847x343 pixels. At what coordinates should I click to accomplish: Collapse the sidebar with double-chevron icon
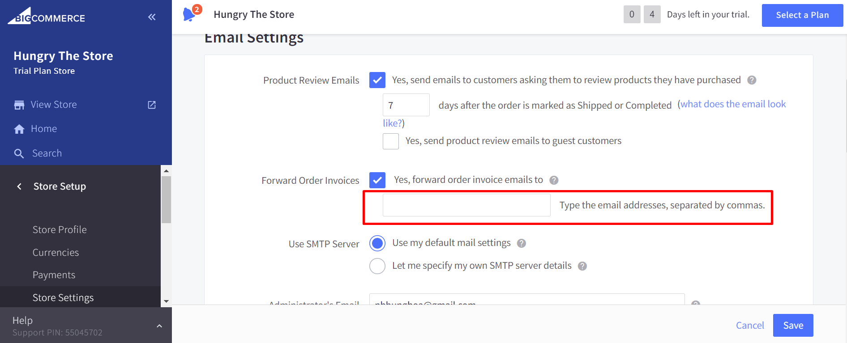152,17
